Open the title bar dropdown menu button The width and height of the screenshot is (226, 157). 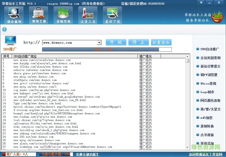click(x=202, y=2)
